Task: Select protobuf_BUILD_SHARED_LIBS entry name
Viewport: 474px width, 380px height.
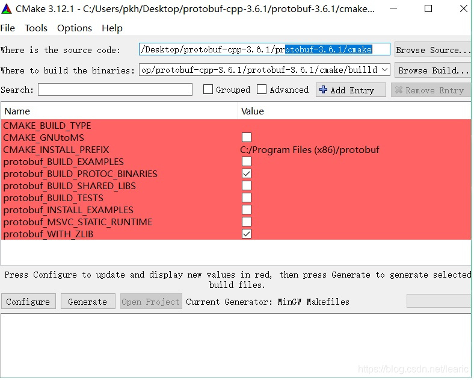Action: 70,186
